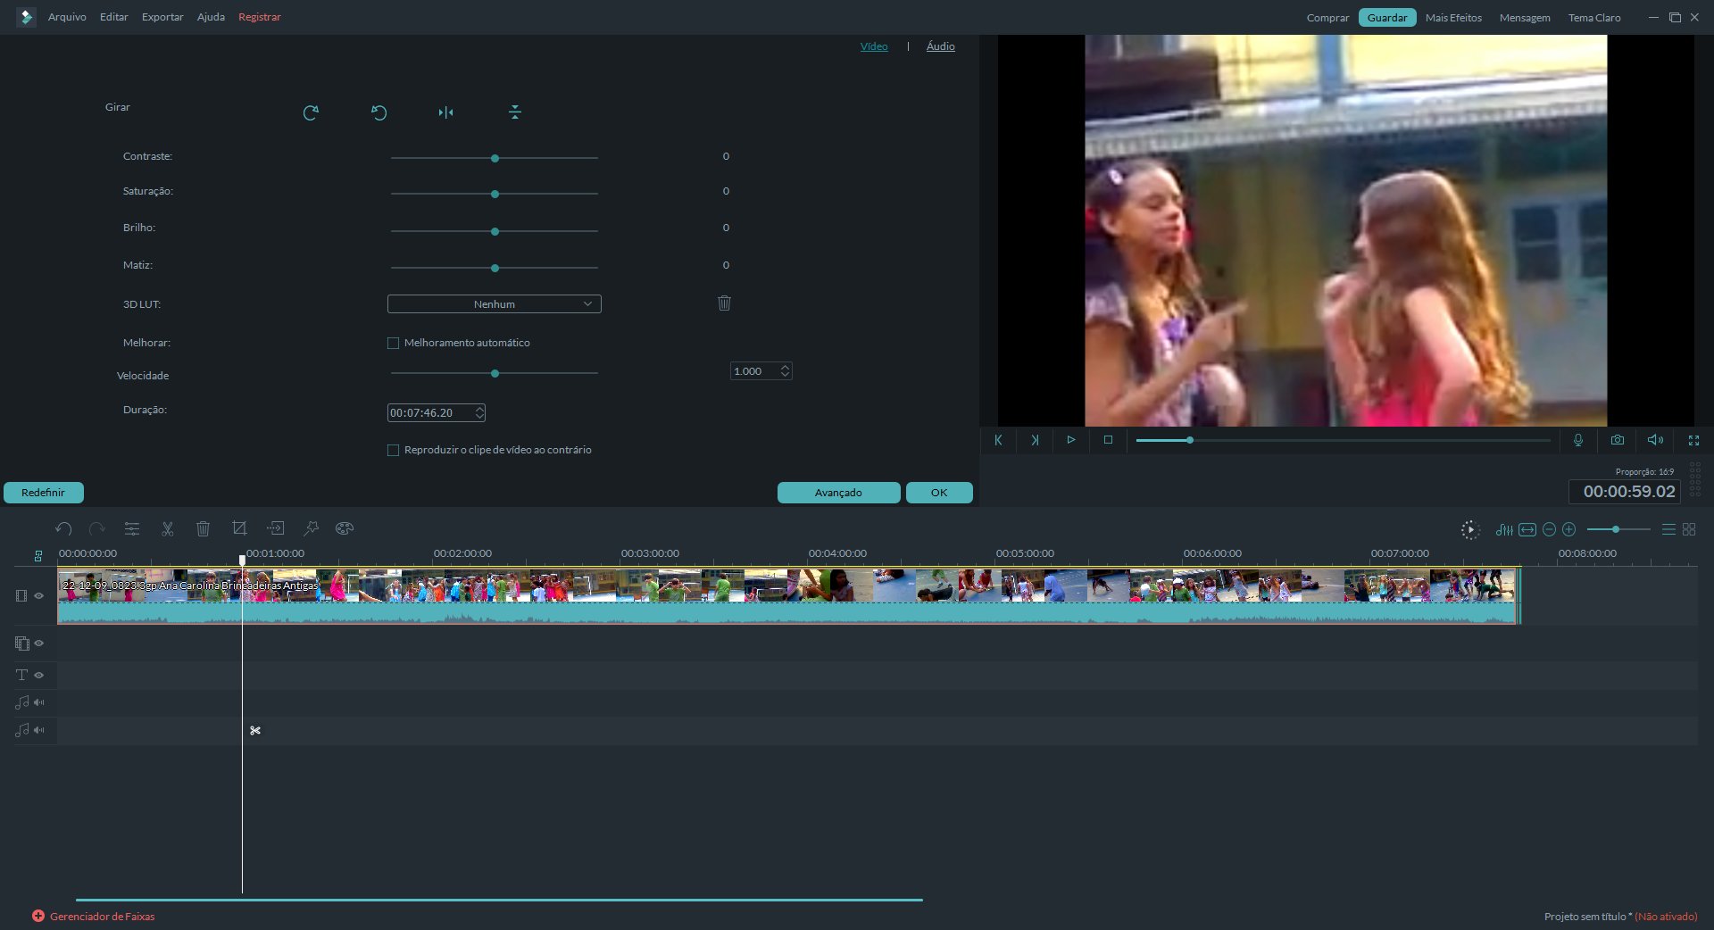Screen dimensions: 1714x930
Task: Click the voiceover microphone icon
Action: [x=1577, y=440]
